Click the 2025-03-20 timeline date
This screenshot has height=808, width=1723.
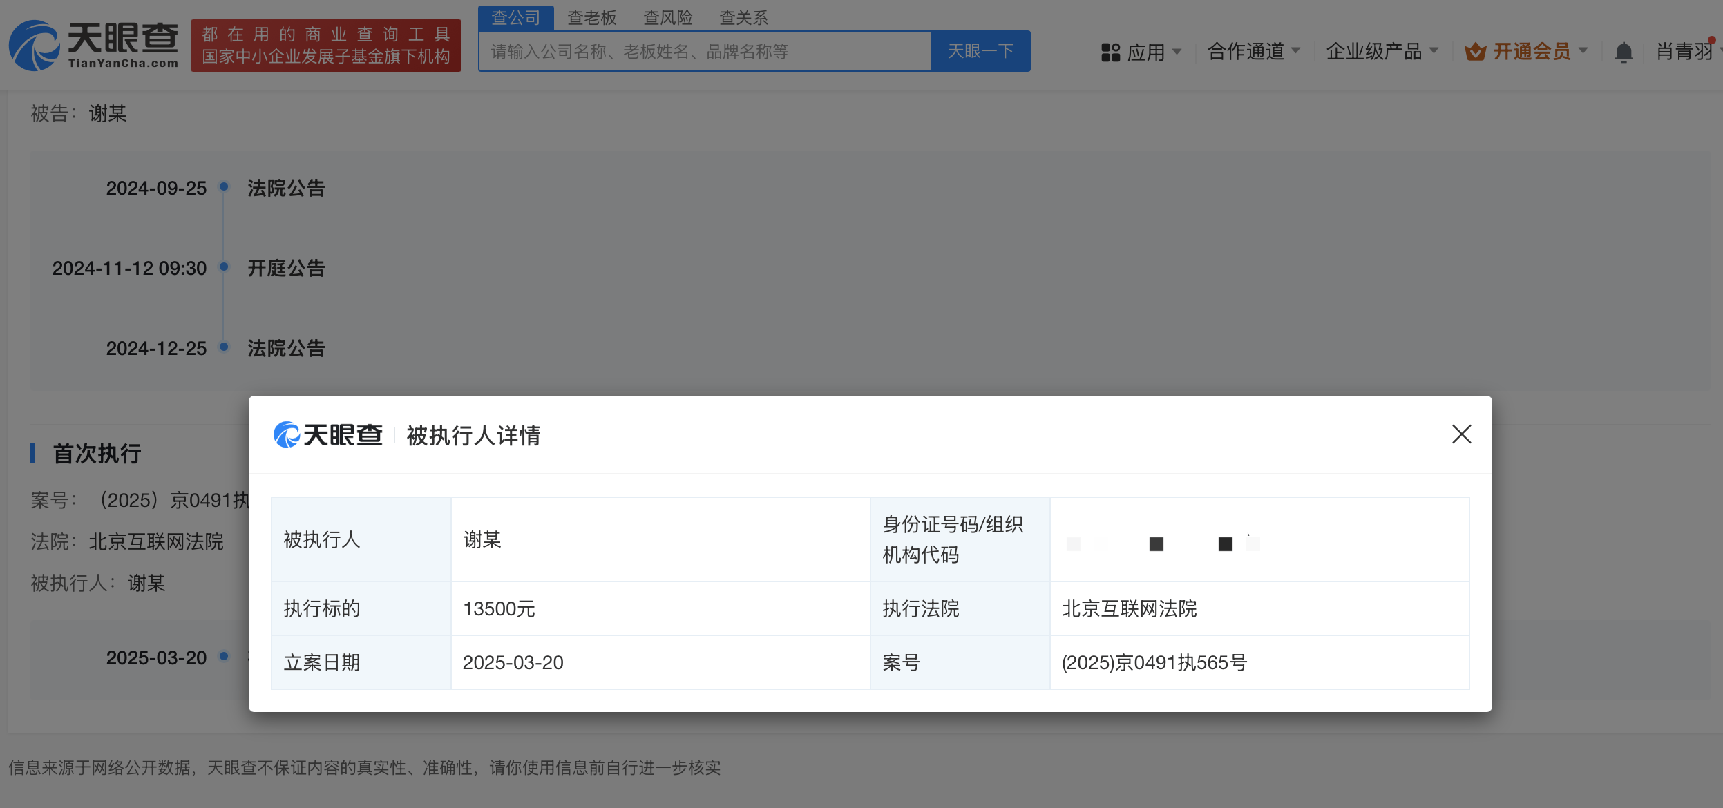click(156, 657)
